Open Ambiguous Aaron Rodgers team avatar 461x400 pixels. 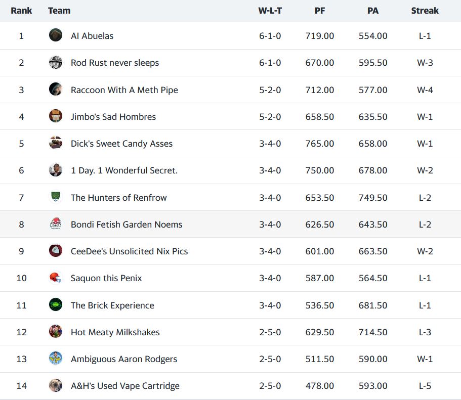(x=56, y=359)
